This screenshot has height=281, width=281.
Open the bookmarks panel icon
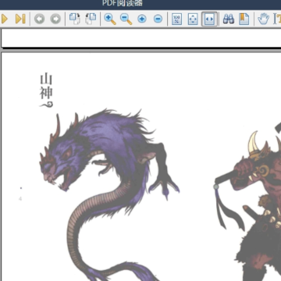tap(244, 19)
